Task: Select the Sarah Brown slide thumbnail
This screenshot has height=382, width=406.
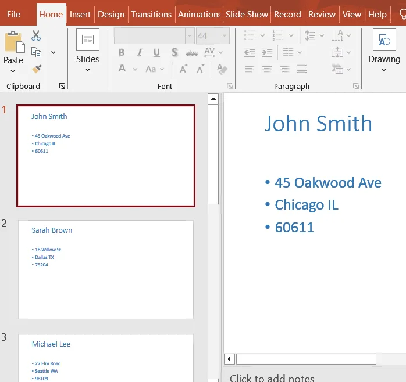Action: click(106, 269)
